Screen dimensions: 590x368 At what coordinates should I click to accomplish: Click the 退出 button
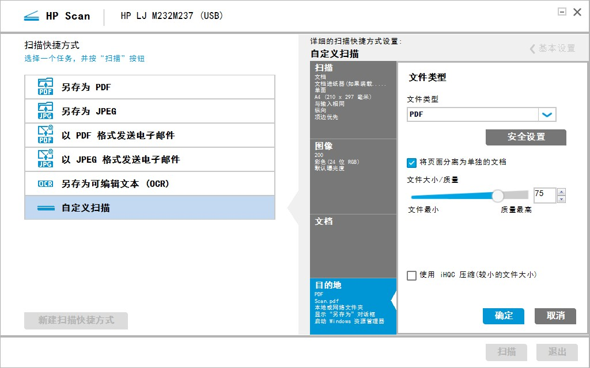click(557, 352)
